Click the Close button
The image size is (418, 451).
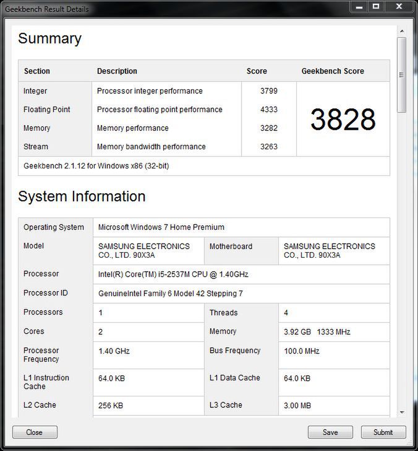pos(35,432)
